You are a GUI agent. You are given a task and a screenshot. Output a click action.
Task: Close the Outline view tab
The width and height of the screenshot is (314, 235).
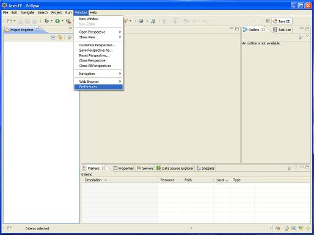[x=263, y=29]
